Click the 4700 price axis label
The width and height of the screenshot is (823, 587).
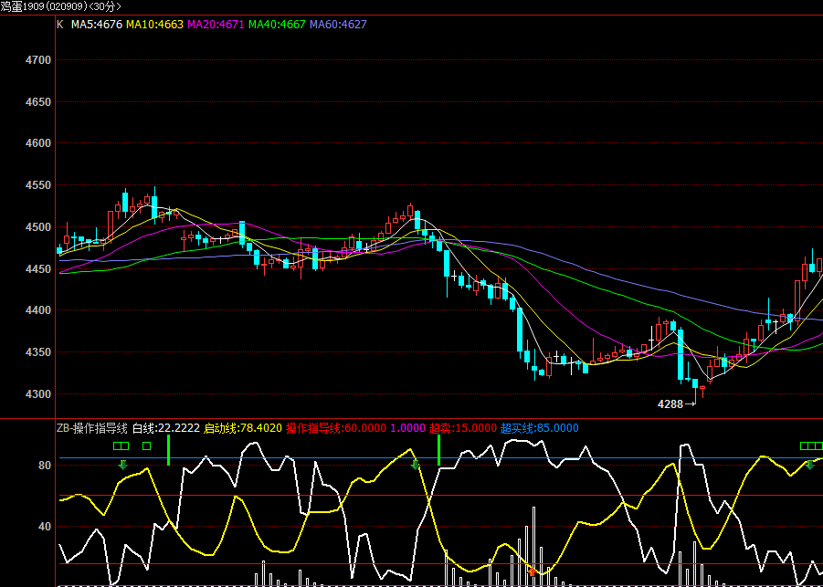38,60
